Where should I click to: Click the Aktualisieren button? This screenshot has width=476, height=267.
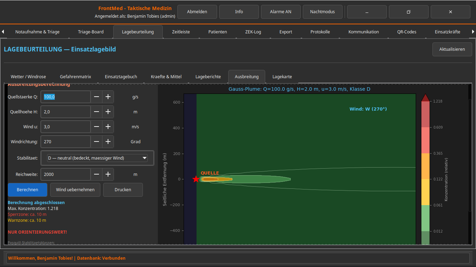(452, 49)
